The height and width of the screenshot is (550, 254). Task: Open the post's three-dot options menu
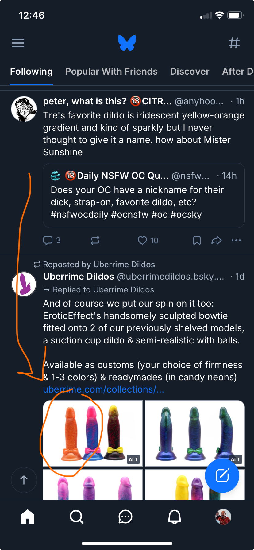pos(236,240)
